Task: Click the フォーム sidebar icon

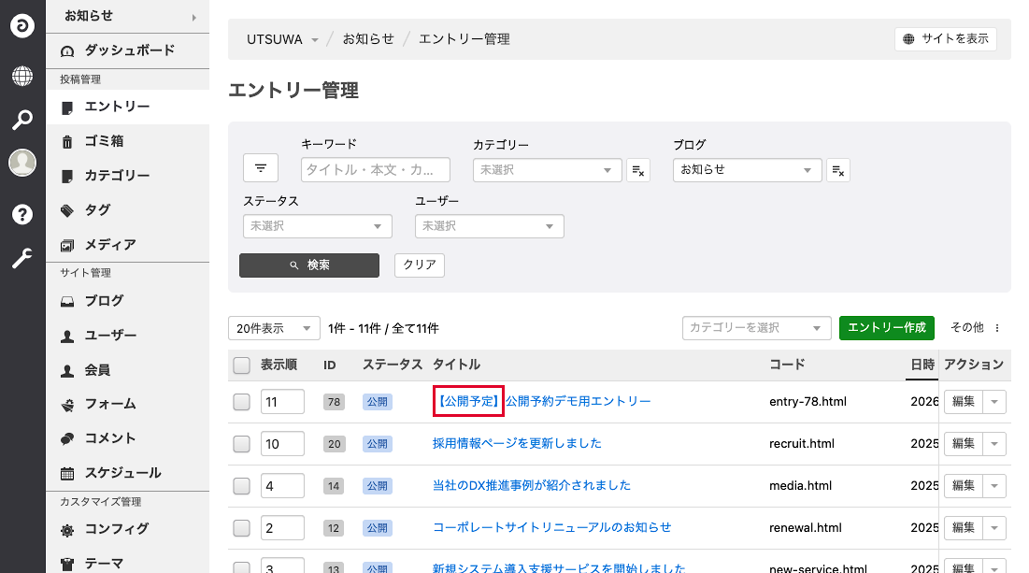Action: click(x=67, y=405)
